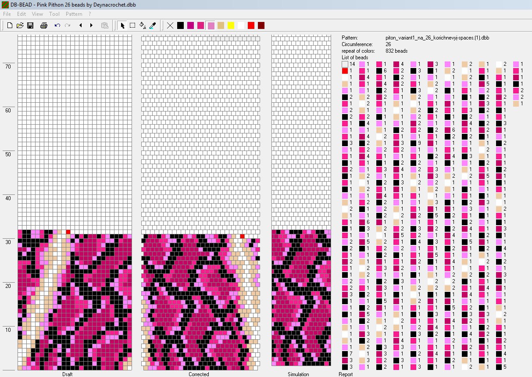Select the yellow color swatch
Viewport: 532px width, 377px height.
[x=231, y=25]
